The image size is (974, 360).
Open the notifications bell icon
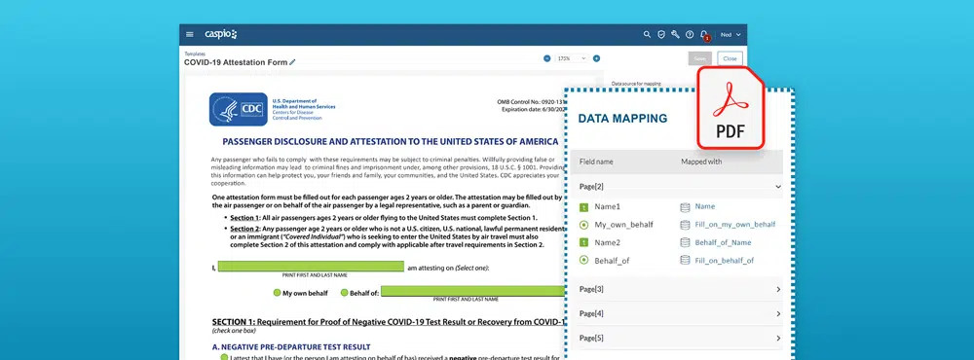click(704, 35)
